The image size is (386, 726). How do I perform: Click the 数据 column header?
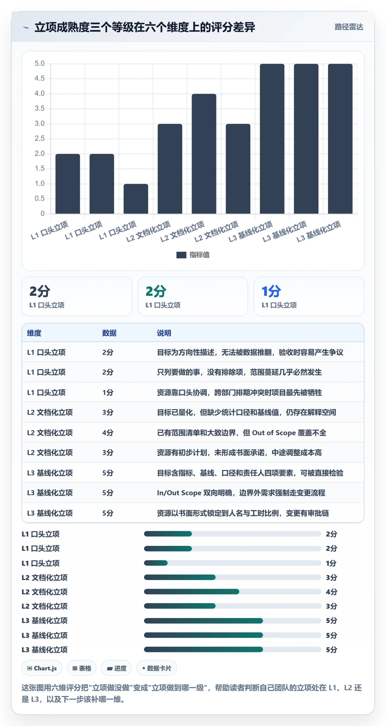109,333
